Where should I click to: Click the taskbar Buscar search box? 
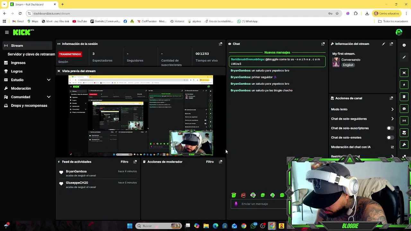(159, 226)
